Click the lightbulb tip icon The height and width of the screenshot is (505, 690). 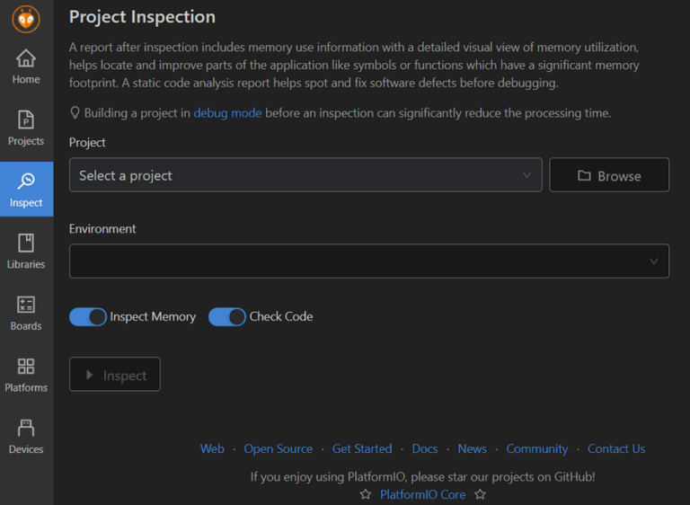click(x=75, y=112)
